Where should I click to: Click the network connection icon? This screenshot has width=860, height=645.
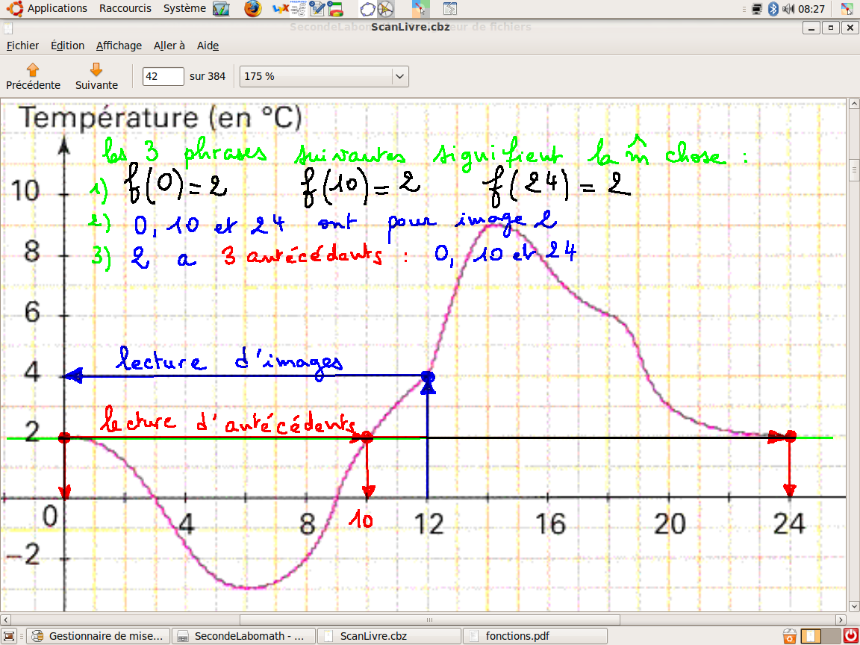coord(757,9)
